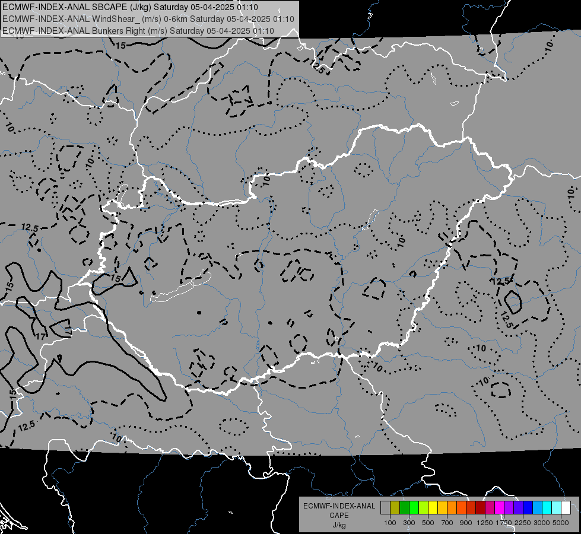
Task: Click the 100 legend scale value
Action: click(x=390, y=523)
